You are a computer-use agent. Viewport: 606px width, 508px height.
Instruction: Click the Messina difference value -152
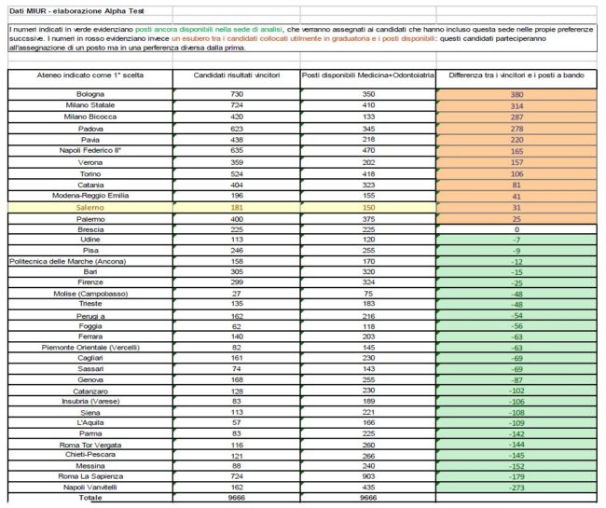click(516, 466)
